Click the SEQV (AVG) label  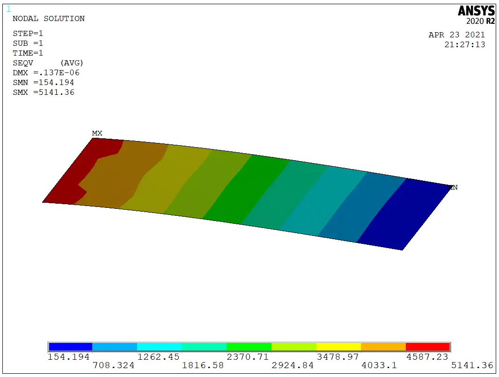(x=48, y=63)
